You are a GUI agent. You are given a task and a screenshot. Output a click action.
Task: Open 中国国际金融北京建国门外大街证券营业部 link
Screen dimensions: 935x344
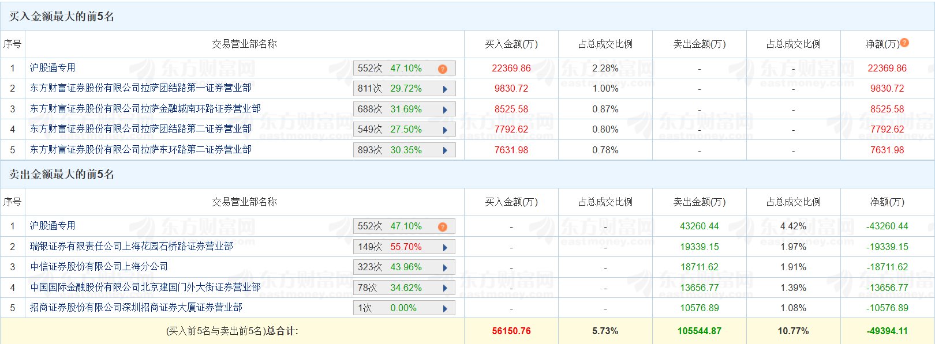(145, 288)
